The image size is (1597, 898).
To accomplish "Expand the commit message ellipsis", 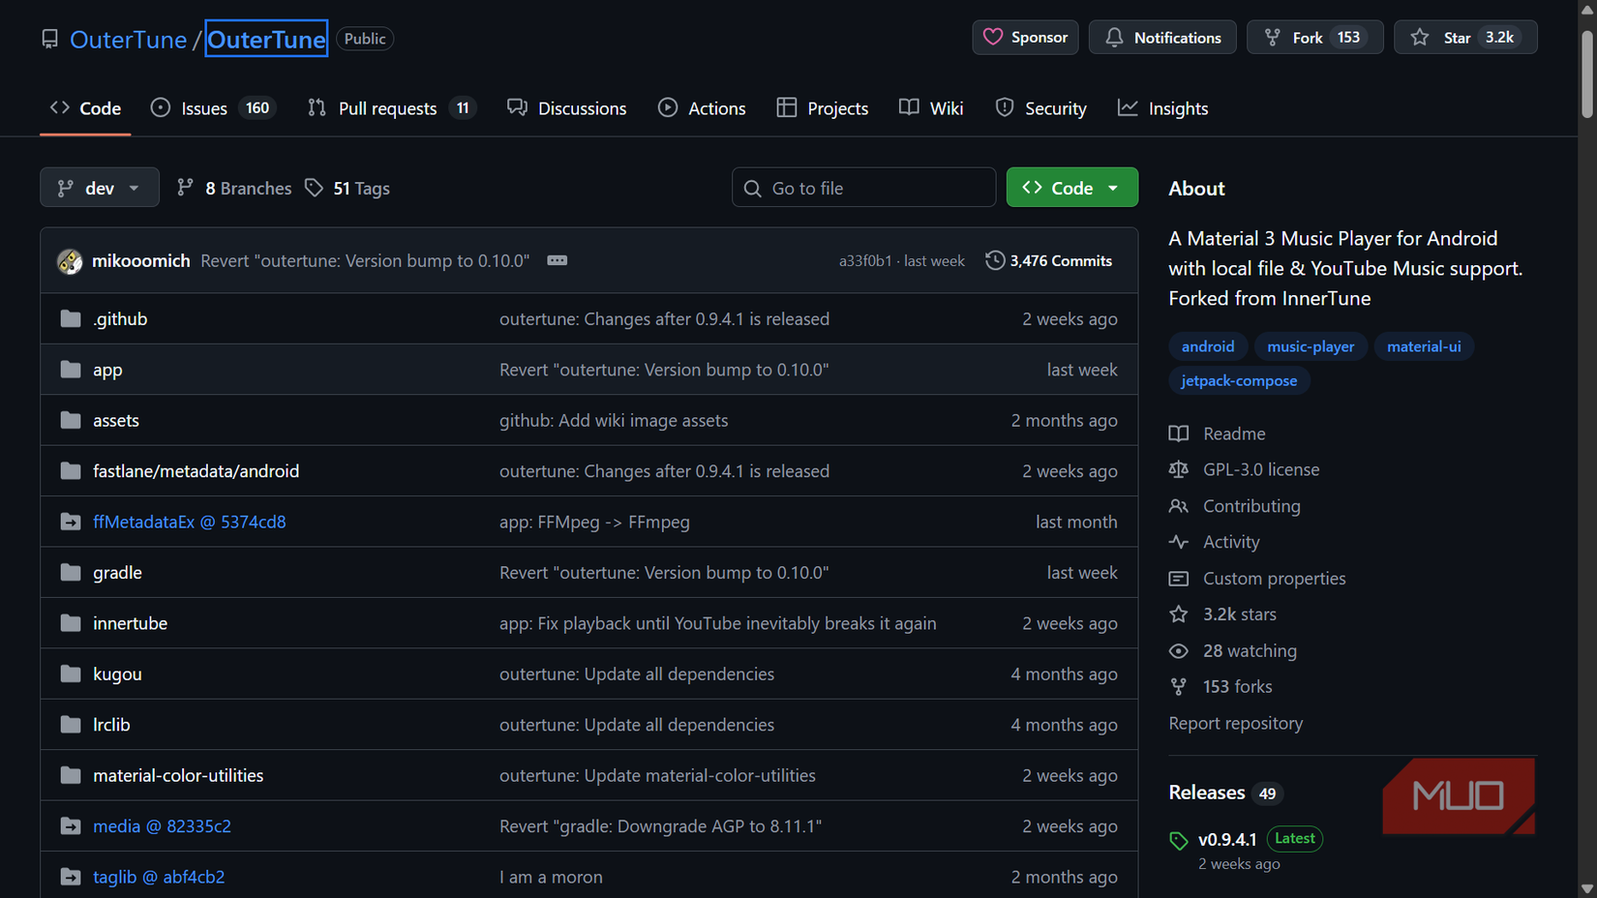I will [x=557, y=260].
